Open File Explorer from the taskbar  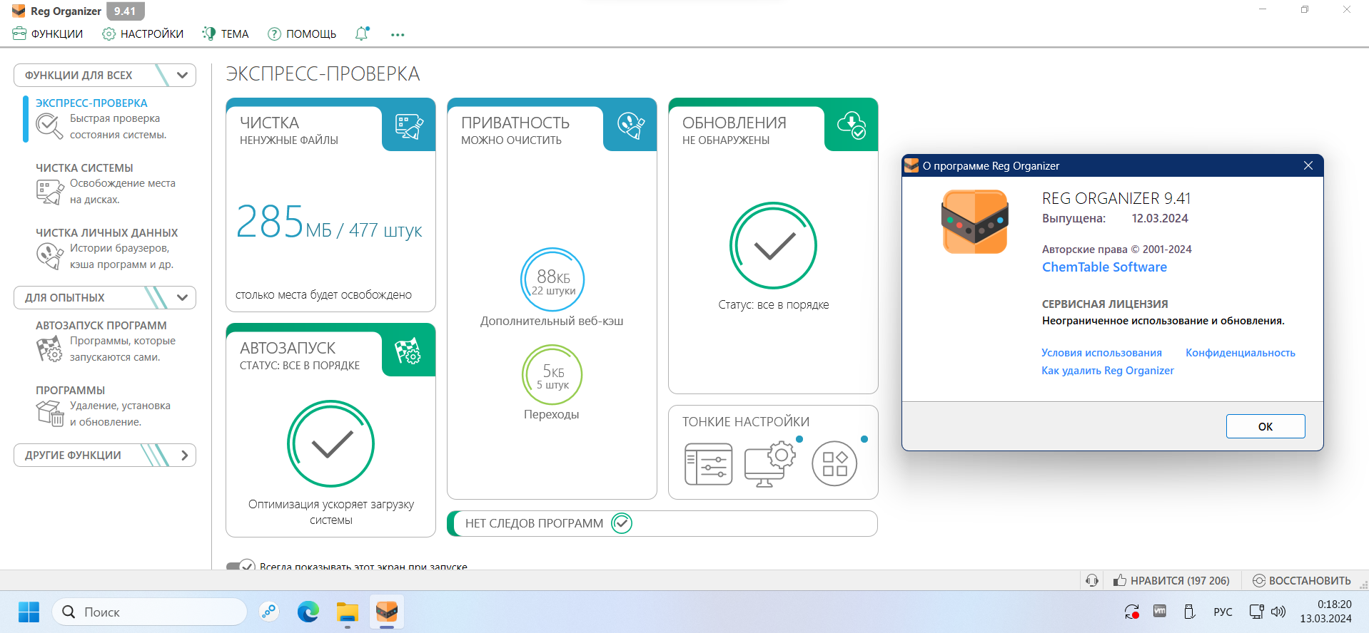click(x=348, y=612)
